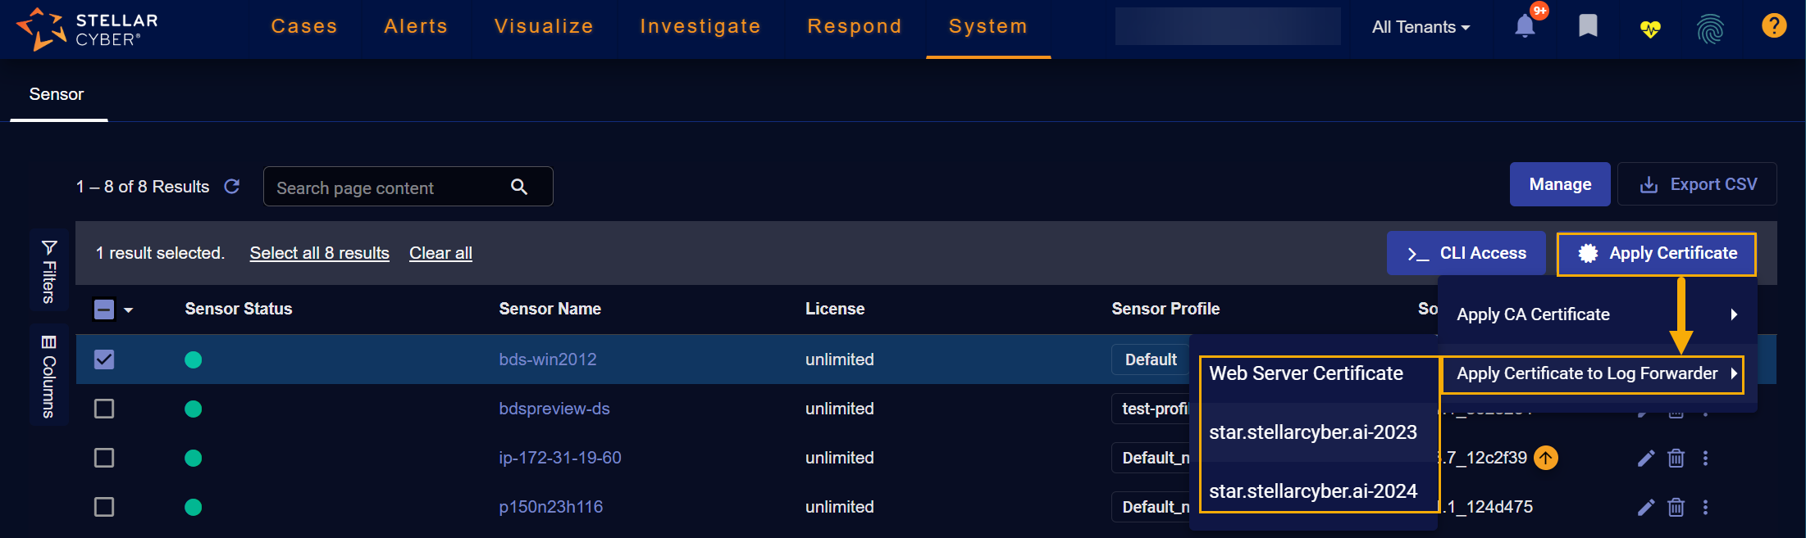Image resolution: width=1806 pixels, height=538 pixels.
Task: Open the notifications bell icon
Action: [1525, 26]
